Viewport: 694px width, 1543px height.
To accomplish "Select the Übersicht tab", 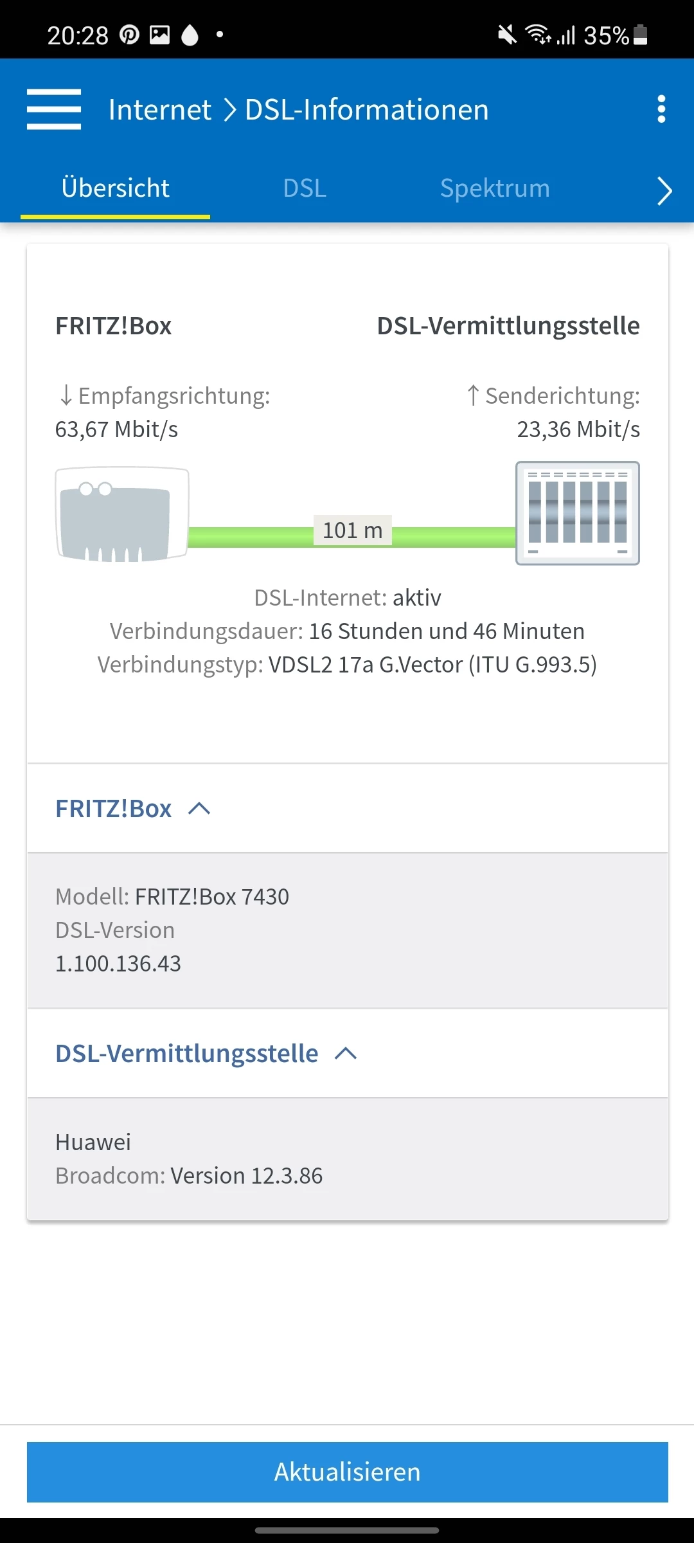I will coord(116,188).
